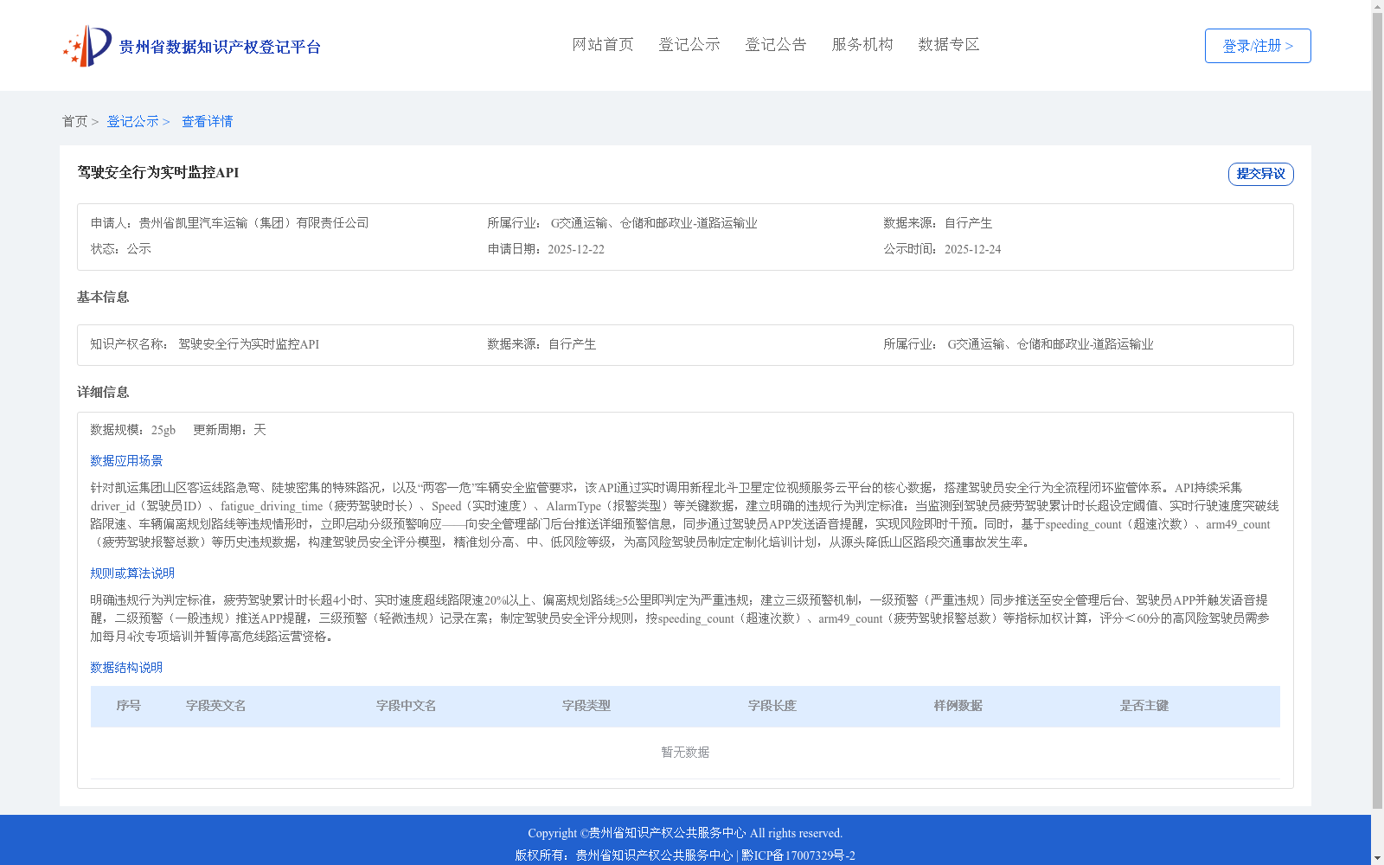1384x865 pixels.
Task: Click the scrollbar down arrow
Action: (1377, 858)
